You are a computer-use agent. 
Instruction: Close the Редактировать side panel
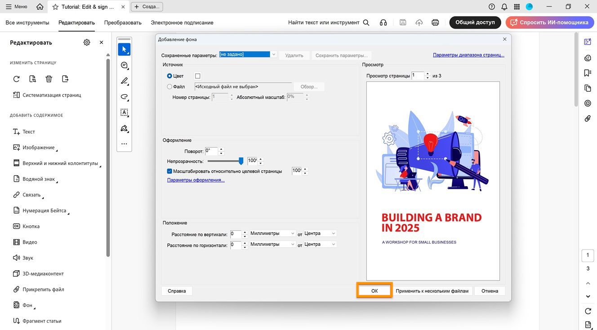101,42
